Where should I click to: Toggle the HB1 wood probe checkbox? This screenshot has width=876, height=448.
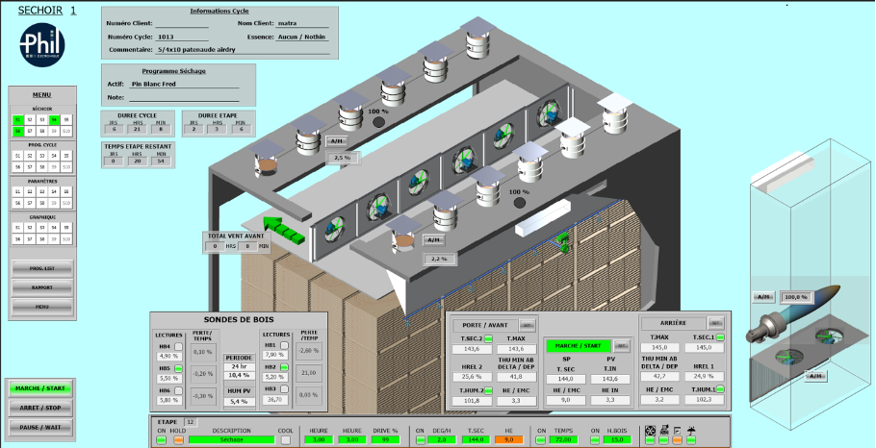tap(284, 345)
